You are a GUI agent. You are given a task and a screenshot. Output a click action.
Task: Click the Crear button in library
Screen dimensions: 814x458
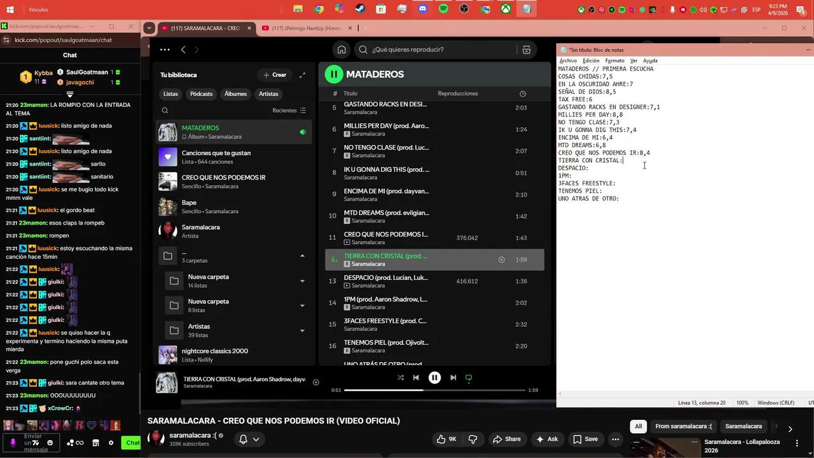275,75
